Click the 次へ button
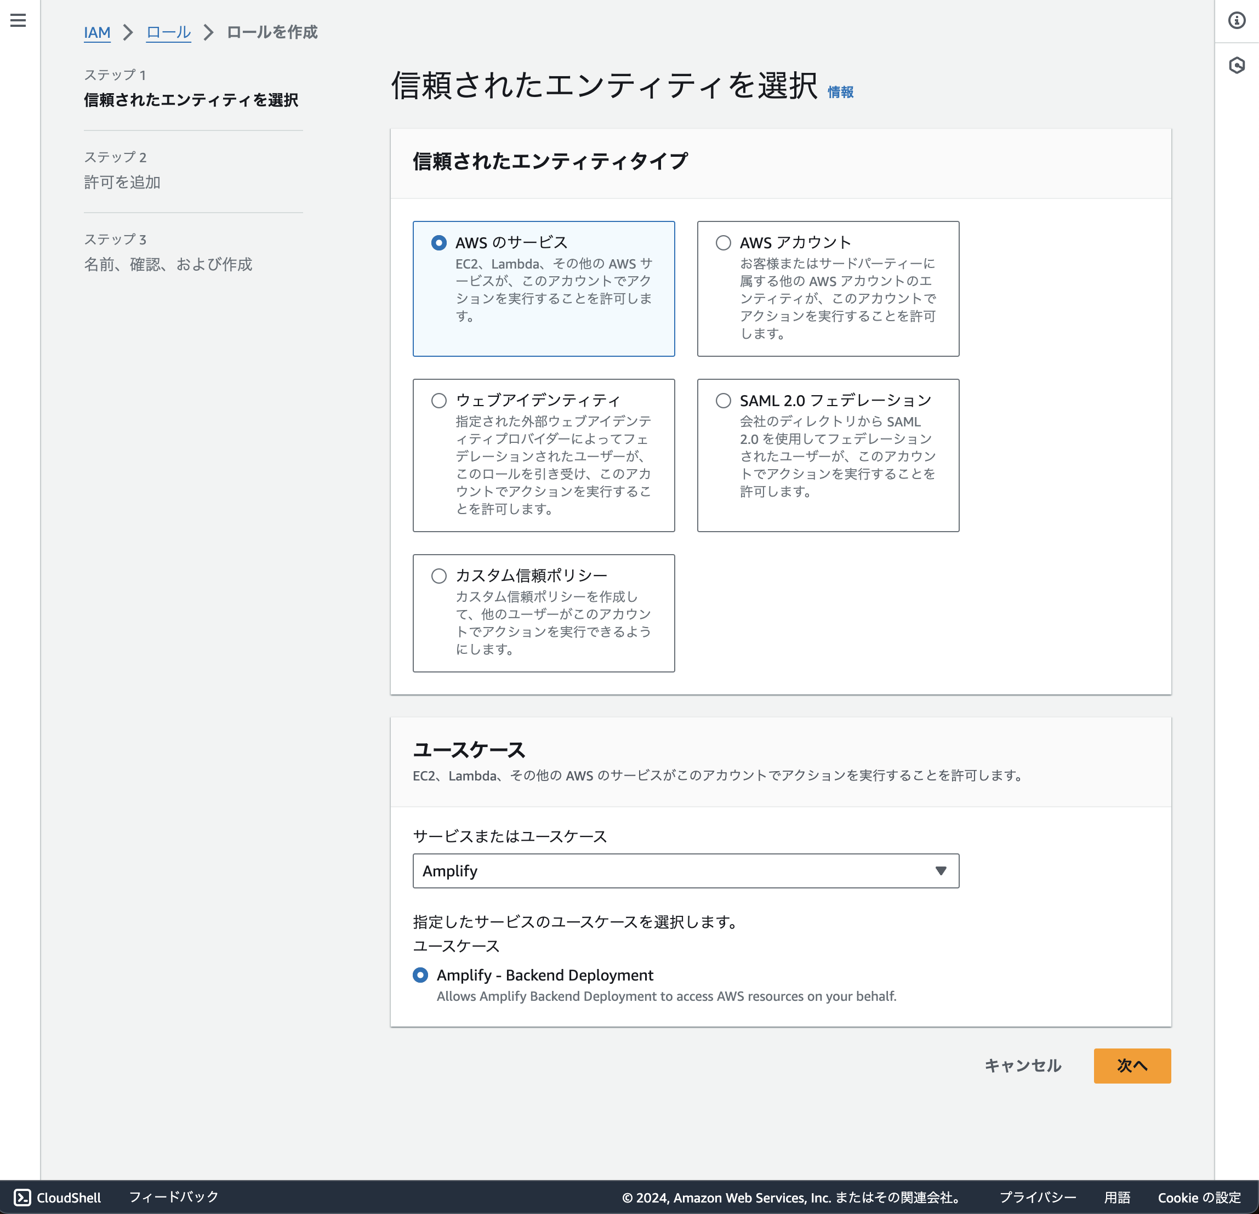Screen dimensions: 1259x1214 coord(1132,1065)
